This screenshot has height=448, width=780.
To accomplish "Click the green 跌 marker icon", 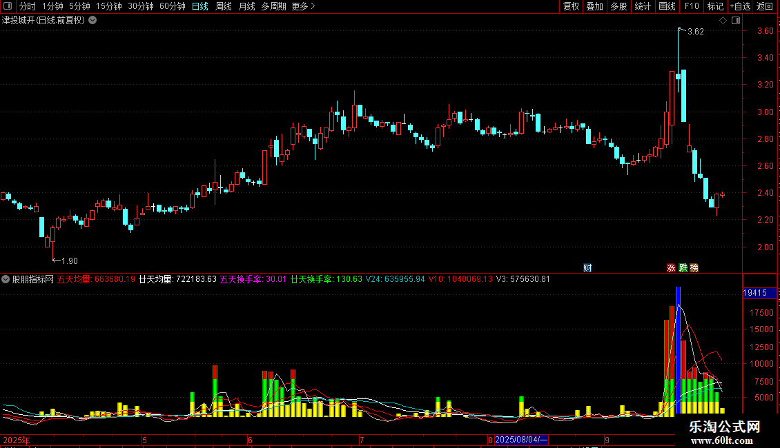I will tap(683, 267).
